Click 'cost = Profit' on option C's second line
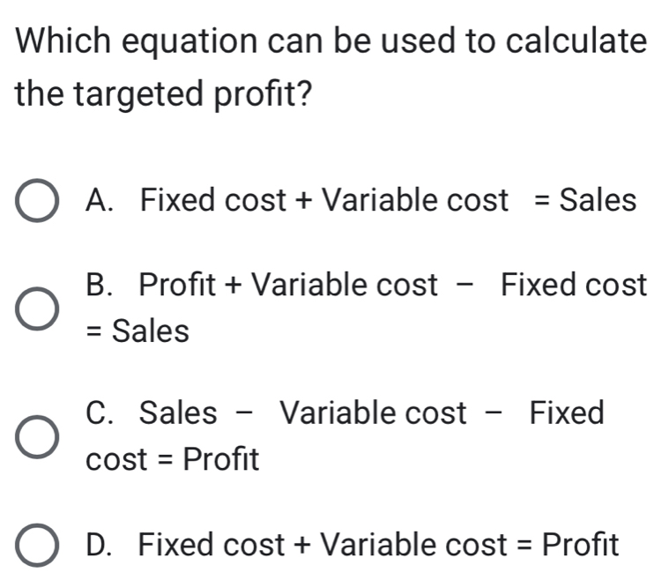Image resolution: width=661 pixels, height=580 pixels. tap(172, 459)
